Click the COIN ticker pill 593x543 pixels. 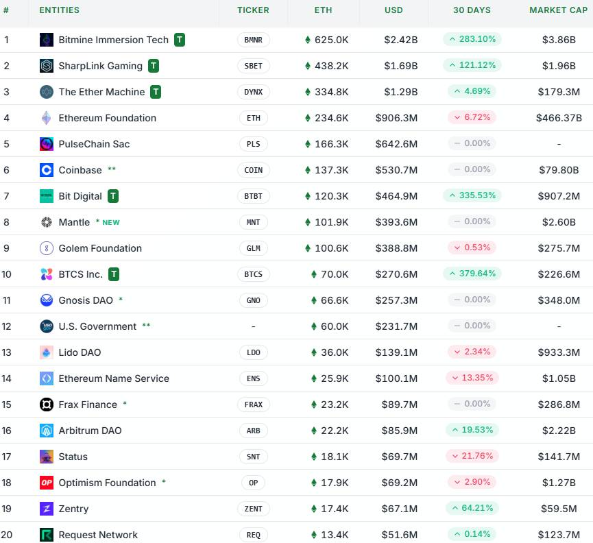pos(254,170)
